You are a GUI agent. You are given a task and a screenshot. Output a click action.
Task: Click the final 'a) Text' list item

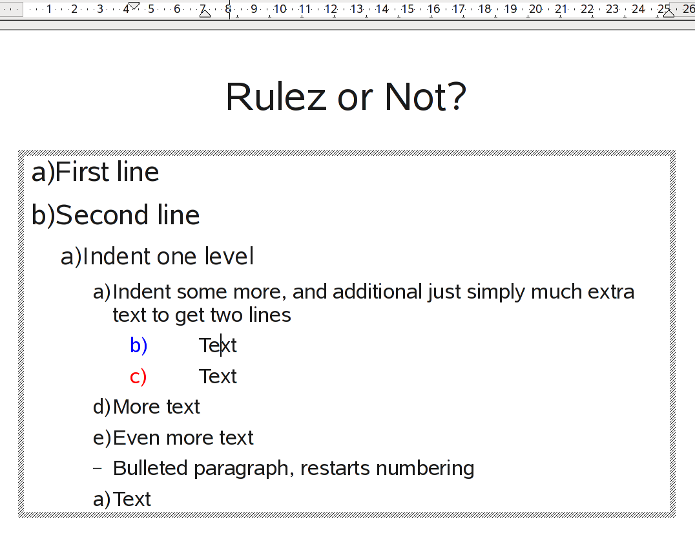pos(132,500)
